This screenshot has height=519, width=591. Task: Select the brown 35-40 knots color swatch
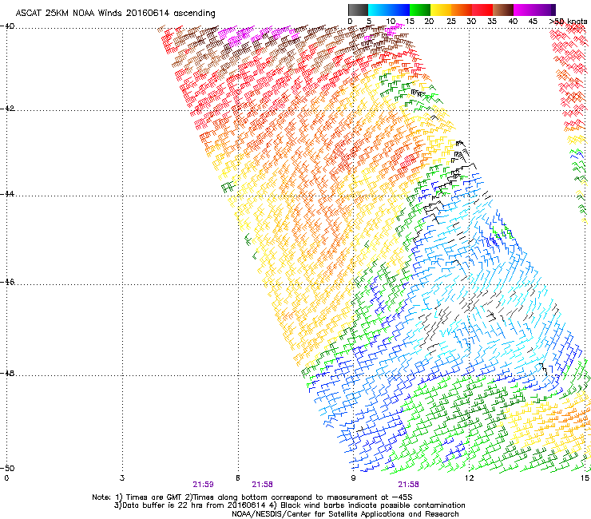(503, 10)
